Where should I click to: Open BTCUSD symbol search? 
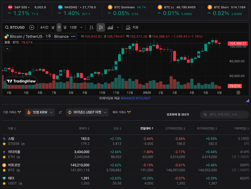pyautogui.click(x=15, y=27)
